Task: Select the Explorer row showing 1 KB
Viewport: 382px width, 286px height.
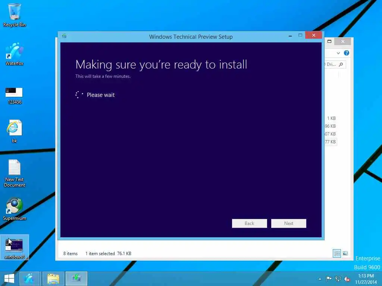Action: click(331, 118)
